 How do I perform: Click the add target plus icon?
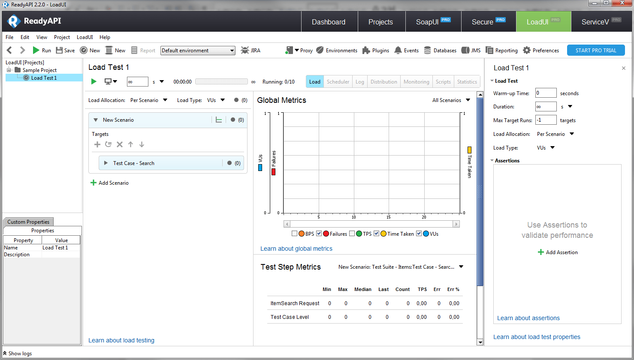tap(97, 144)
